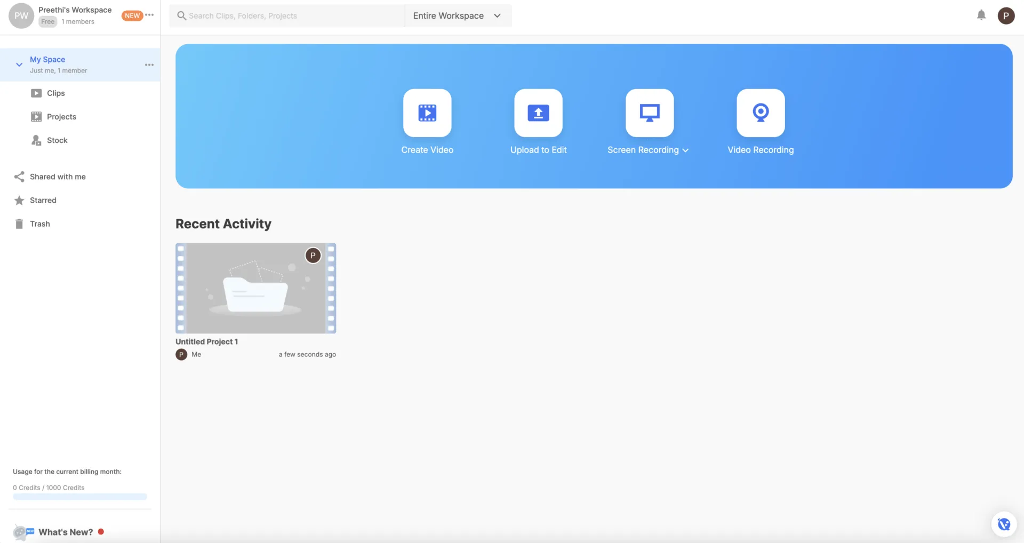Open My Space three-dot options
1024x543 pixels.
tap(149, 65)
